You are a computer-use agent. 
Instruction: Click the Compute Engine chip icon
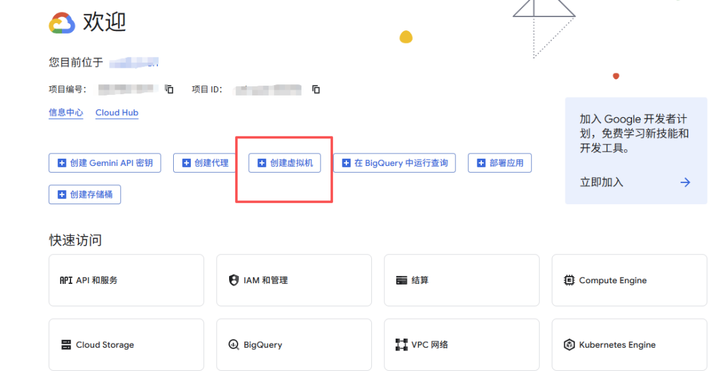569,280
